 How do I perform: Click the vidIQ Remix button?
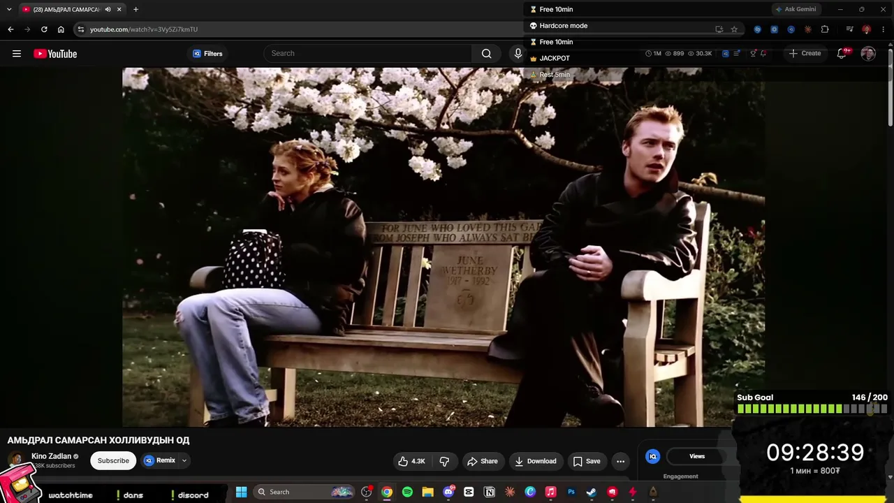[x=159, y=460]
